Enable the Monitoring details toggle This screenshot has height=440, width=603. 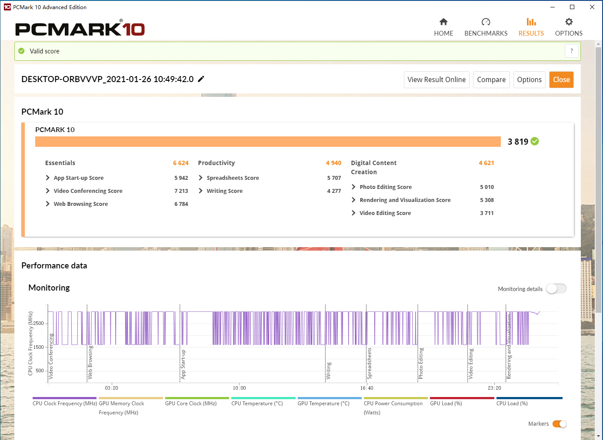(556, 289)
